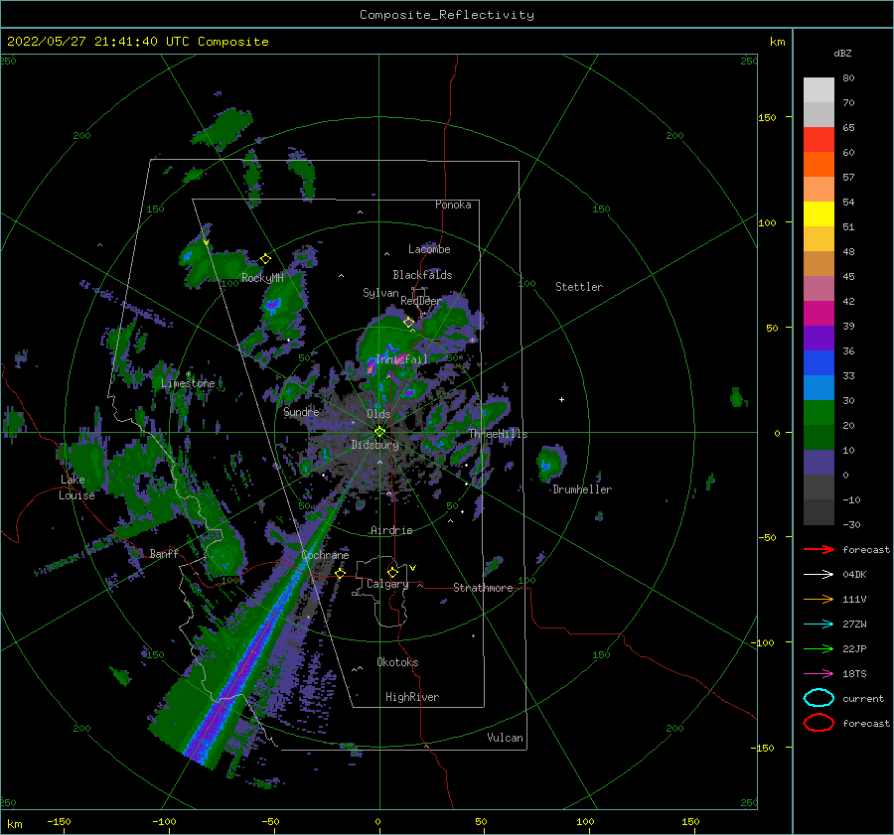Select the HighRiver label
Viewport: 894px width, 835px height.
tap(412, 697)
